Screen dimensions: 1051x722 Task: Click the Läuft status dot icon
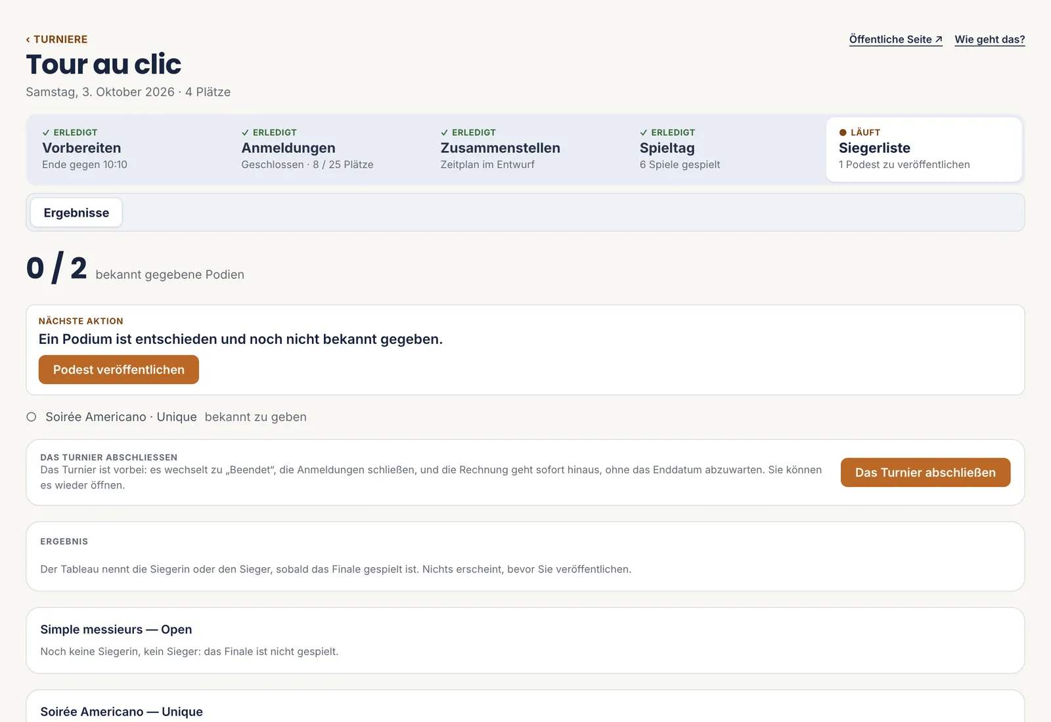(x=843, y=133)
